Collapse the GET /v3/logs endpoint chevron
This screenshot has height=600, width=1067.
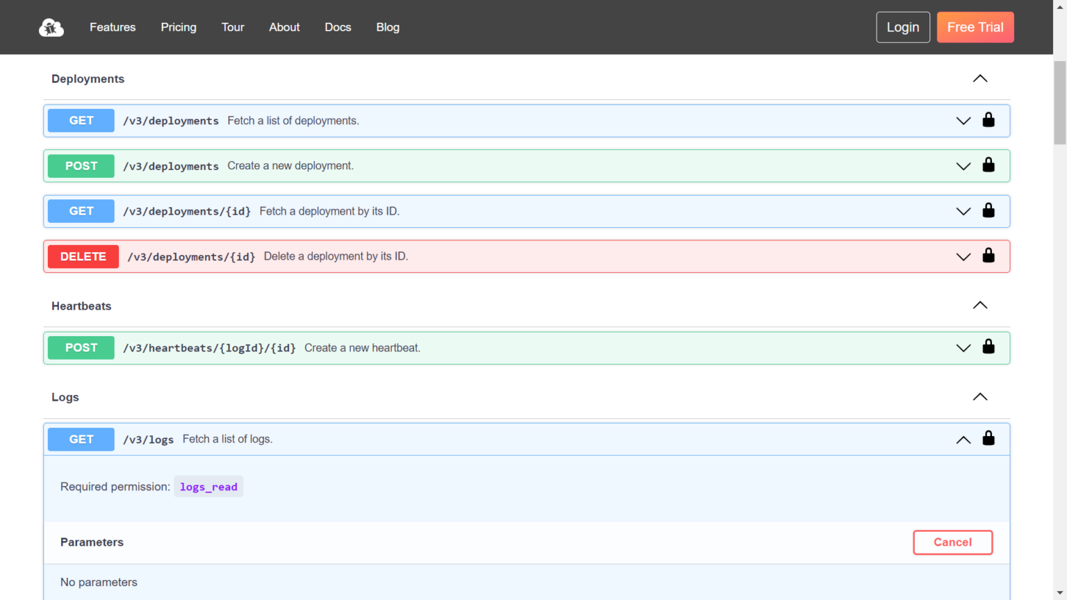963,440
